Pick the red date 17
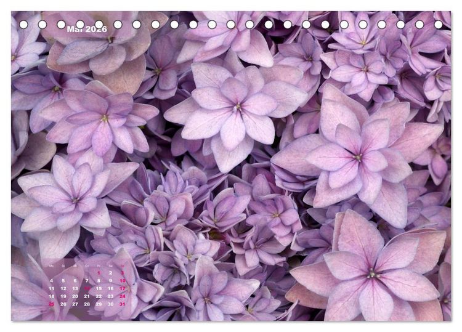This screenshot has height=332, width=462. click(123, 289)
